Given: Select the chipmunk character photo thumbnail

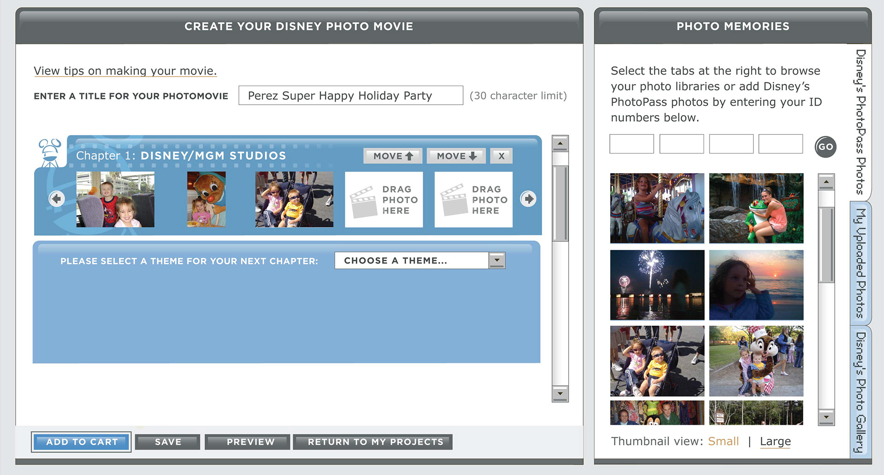Looking at the screenshot, I should [756, 361].
